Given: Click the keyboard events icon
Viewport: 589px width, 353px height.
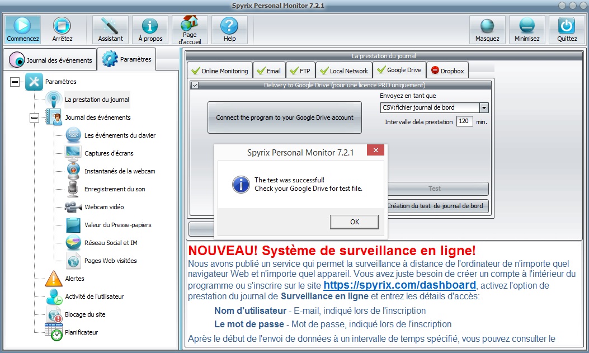Looking at the screenshot, I should 73,135.
